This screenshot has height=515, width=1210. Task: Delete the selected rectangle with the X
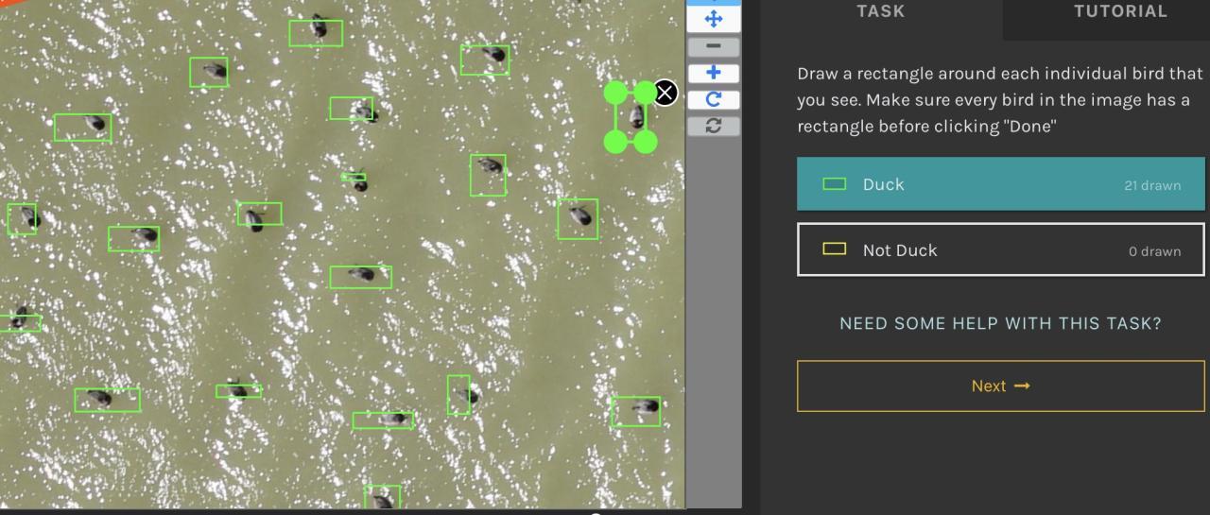[x=666, y=93]
